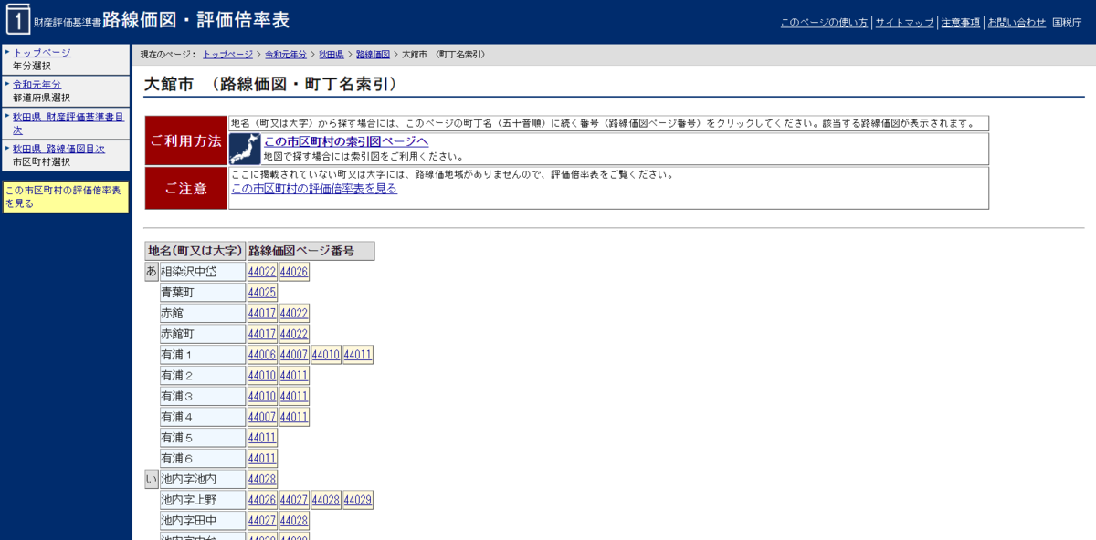1096x540 pixels.
Task: Open 評価倍率表を見る link in ご注意 box
Action: tap(314, 189)
